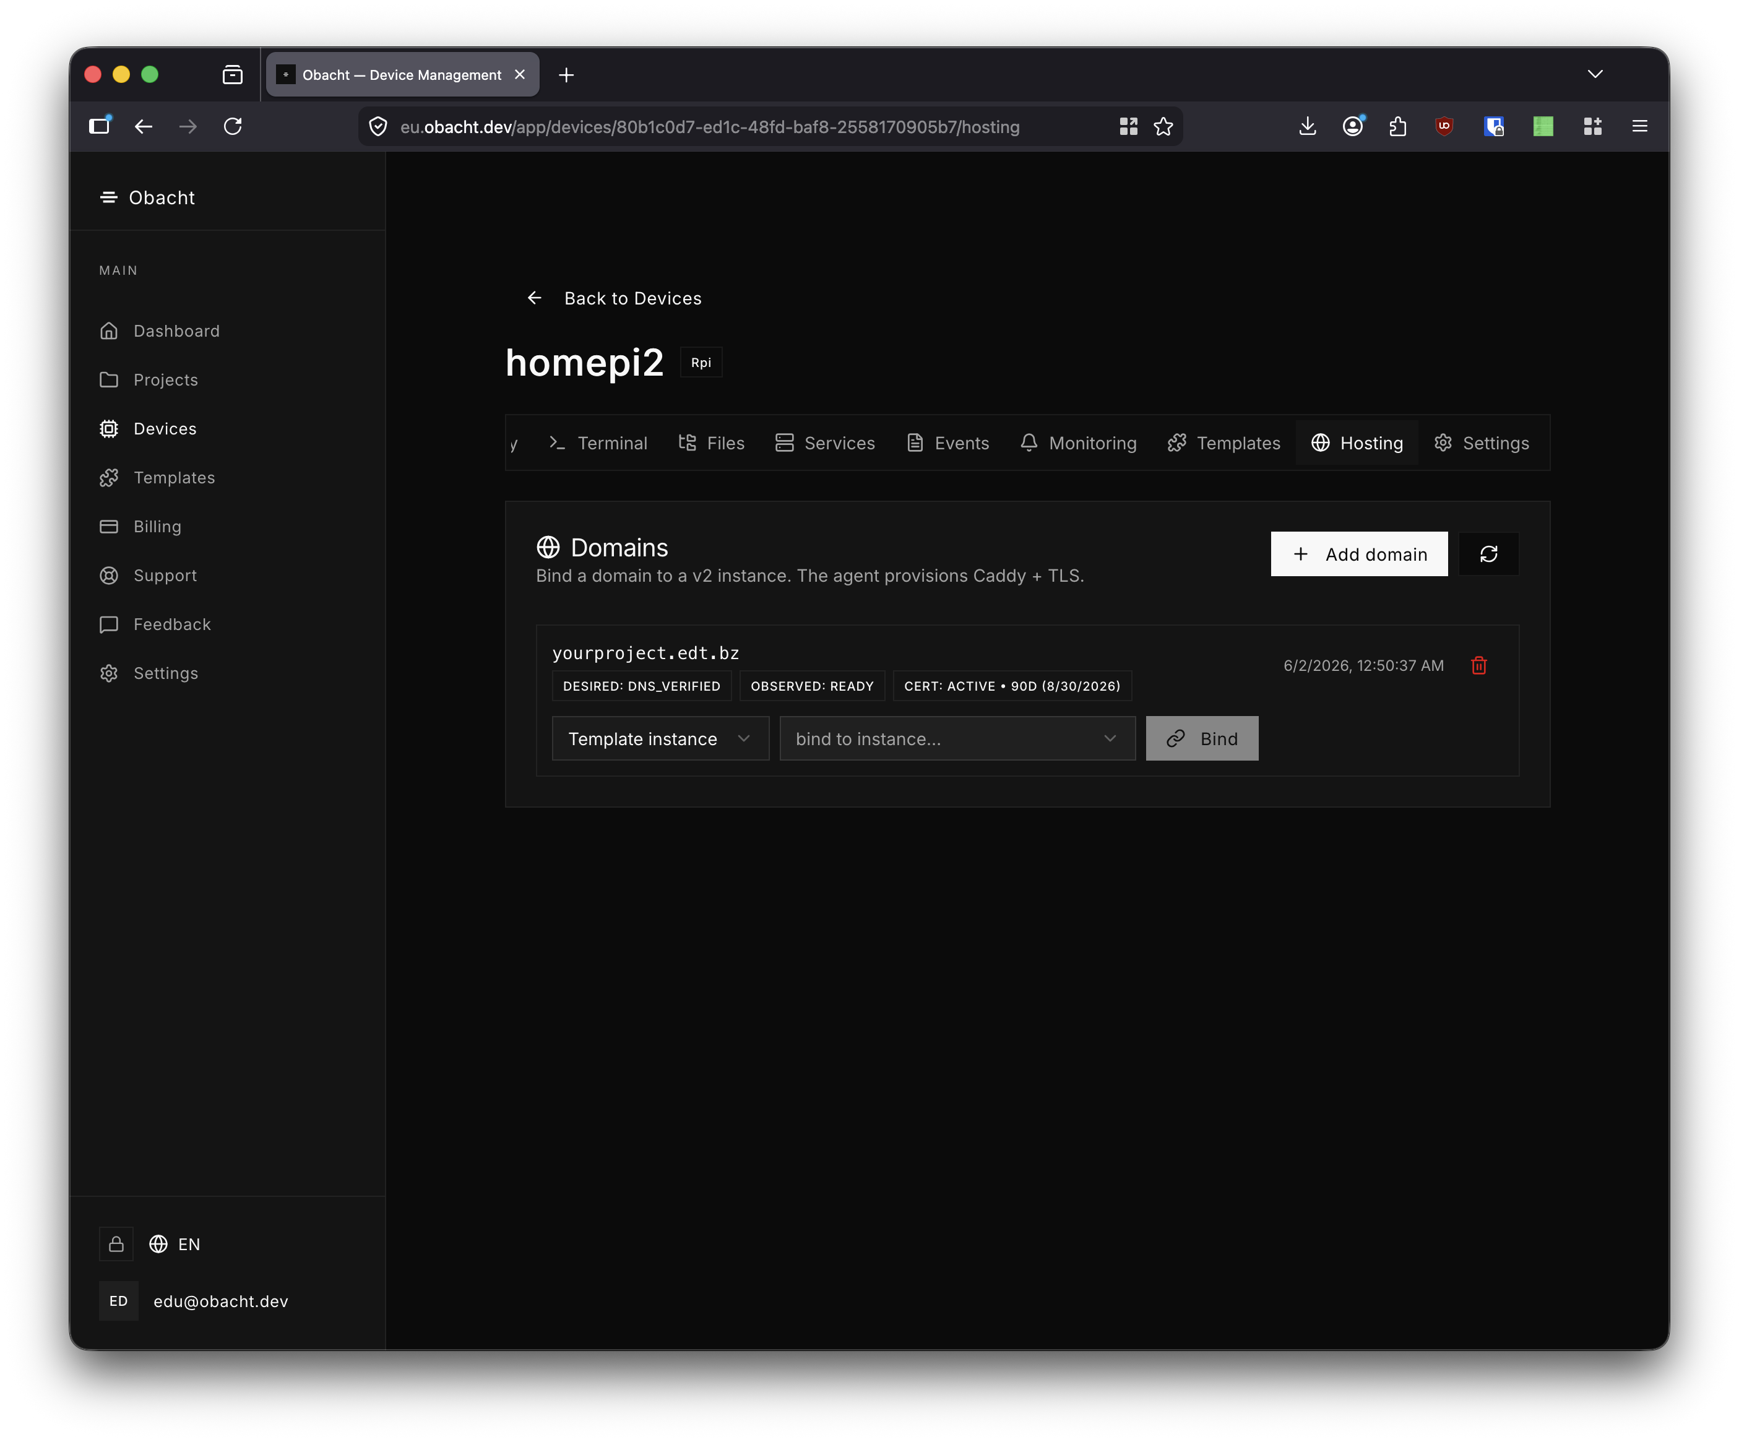This screenshot has height=1442, width=1739.
Task: Select Devices in the sidebar
Action: (x=149, y=428)
